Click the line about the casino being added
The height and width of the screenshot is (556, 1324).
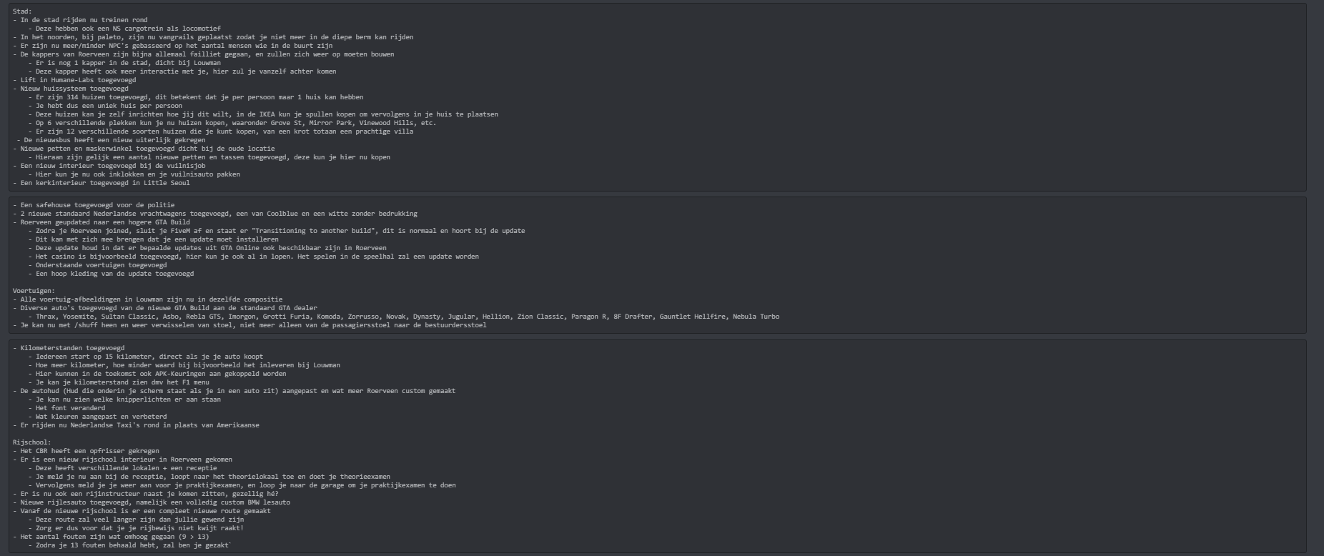tap(257, 257)
